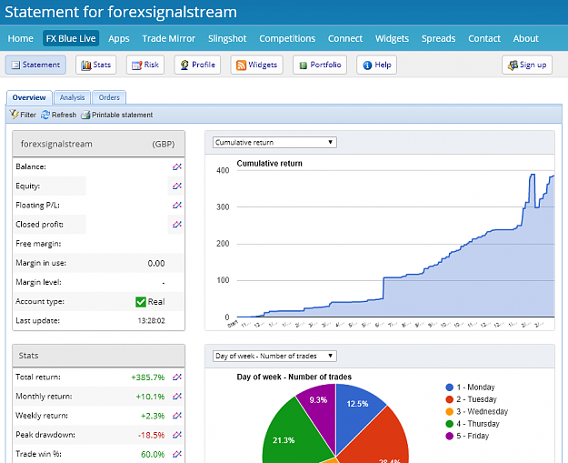Open the Profile section button
The image size is (568, 463).
(197, 65)
